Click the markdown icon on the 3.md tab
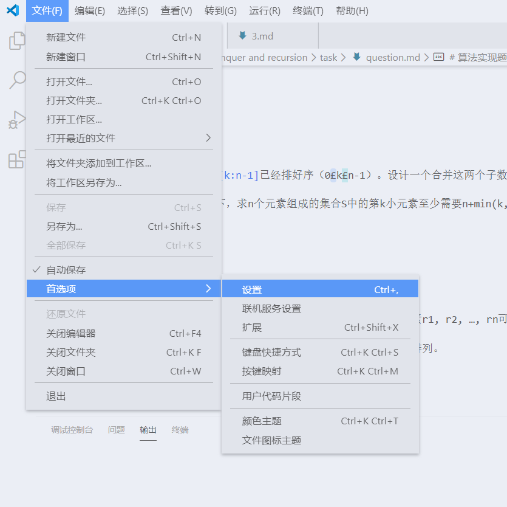 241,36
